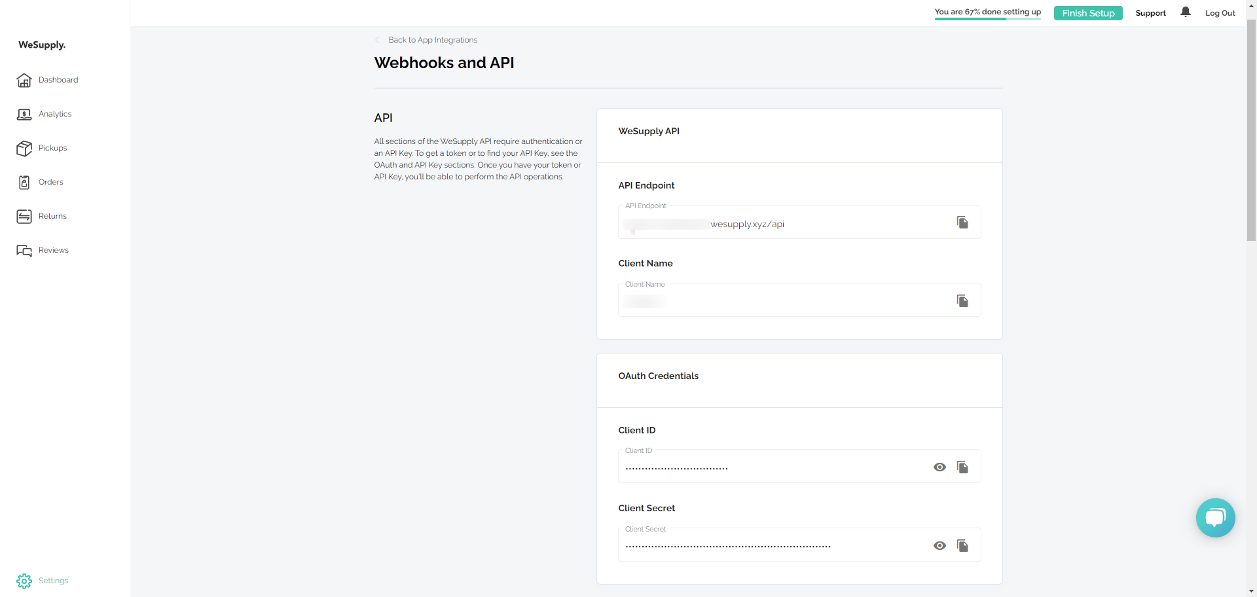
Task: Reveal the hidden Client ID
Action: tap(939, 467)
